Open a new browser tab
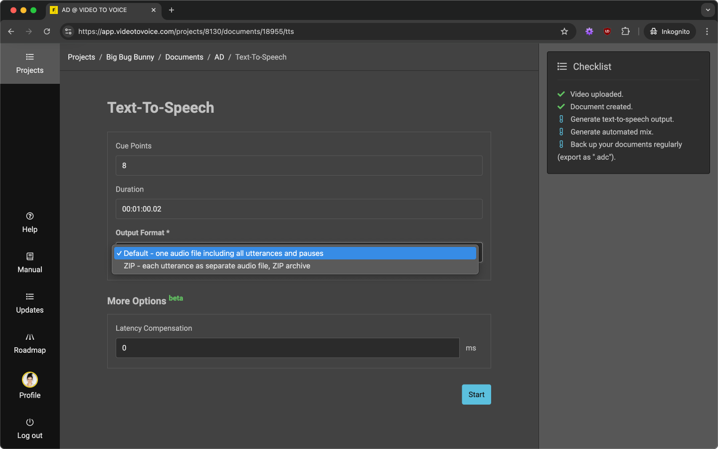Viewport: 718px width, 449px height. coord(172,10)
